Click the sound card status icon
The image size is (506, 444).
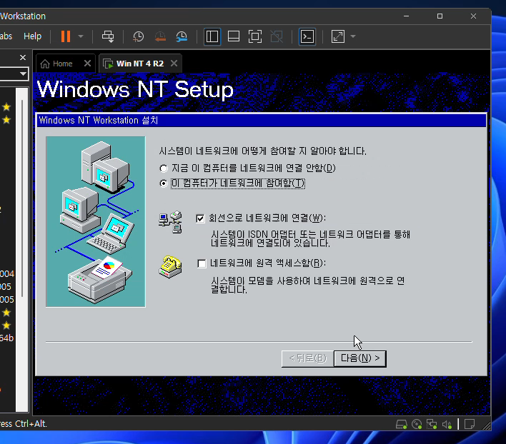(x=447, y=424)
